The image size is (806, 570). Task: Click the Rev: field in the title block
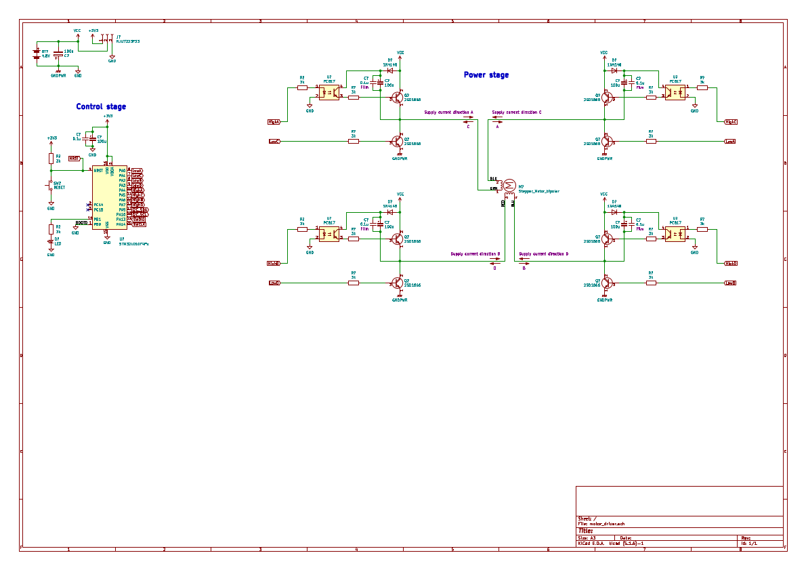click(746, 538)
